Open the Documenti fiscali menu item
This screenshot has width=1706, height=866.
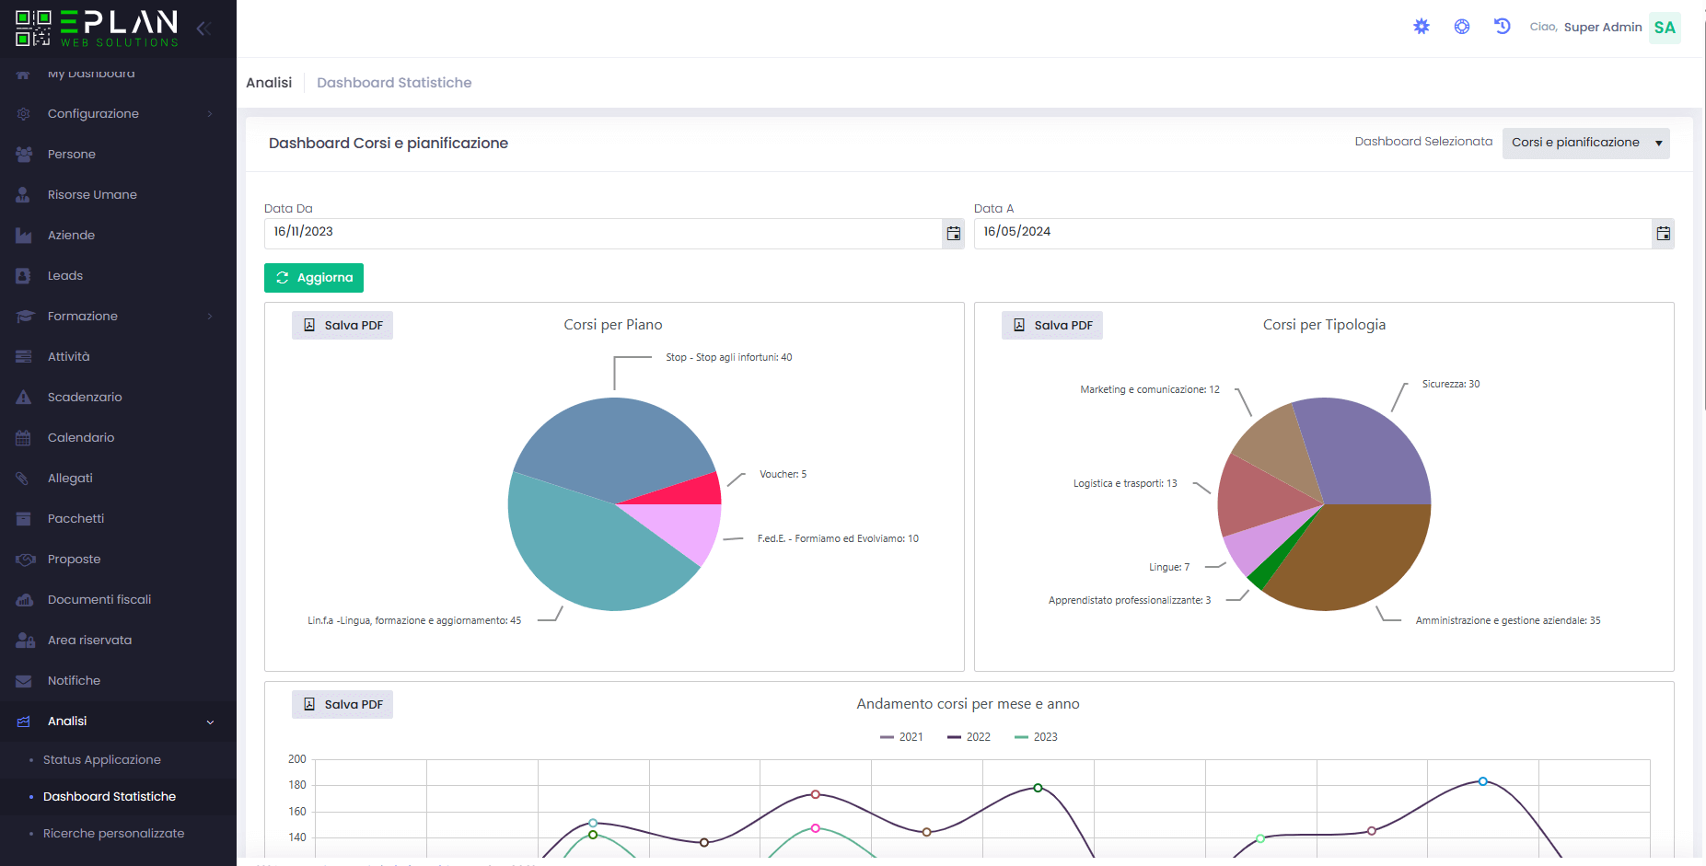118,600
